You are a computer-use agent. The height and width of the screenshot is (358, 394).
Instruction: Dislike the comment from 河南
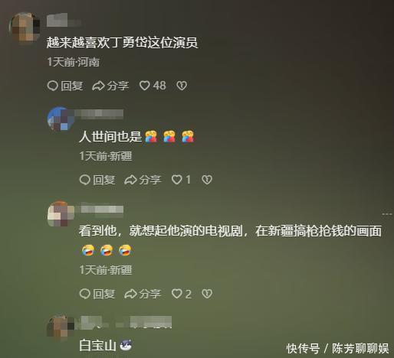click(182, 86)
